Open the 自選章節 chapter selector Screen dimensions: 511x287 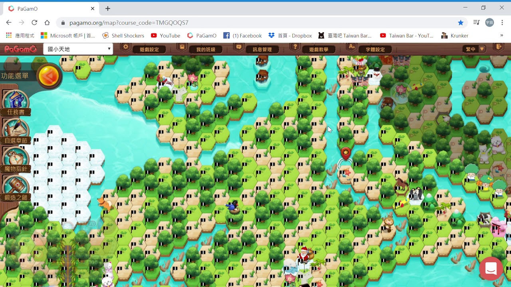[x=16, y=132]
